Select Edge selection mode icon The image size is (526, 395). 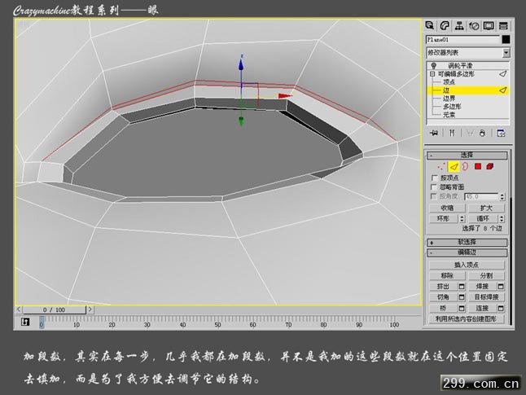[x=454, y=166]
